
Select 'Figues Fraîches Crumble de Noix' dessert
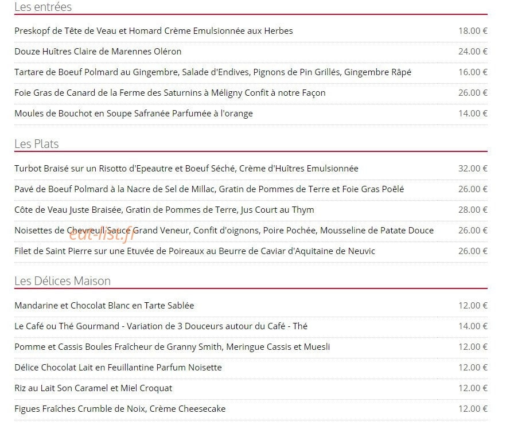(120, 408)
